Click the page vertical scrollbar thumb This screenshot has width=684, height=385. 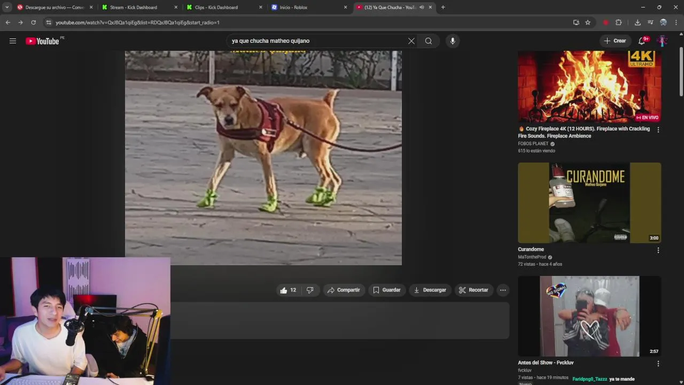pos(681,72)
